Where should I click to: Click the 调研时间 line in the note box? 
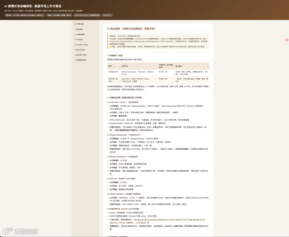pyautogui.click(x=125, y=36)
